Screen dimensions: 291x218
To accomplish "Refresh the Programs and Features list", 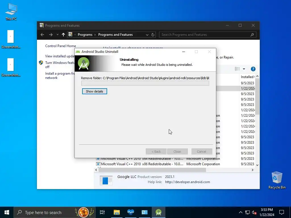I will (153, 35).
